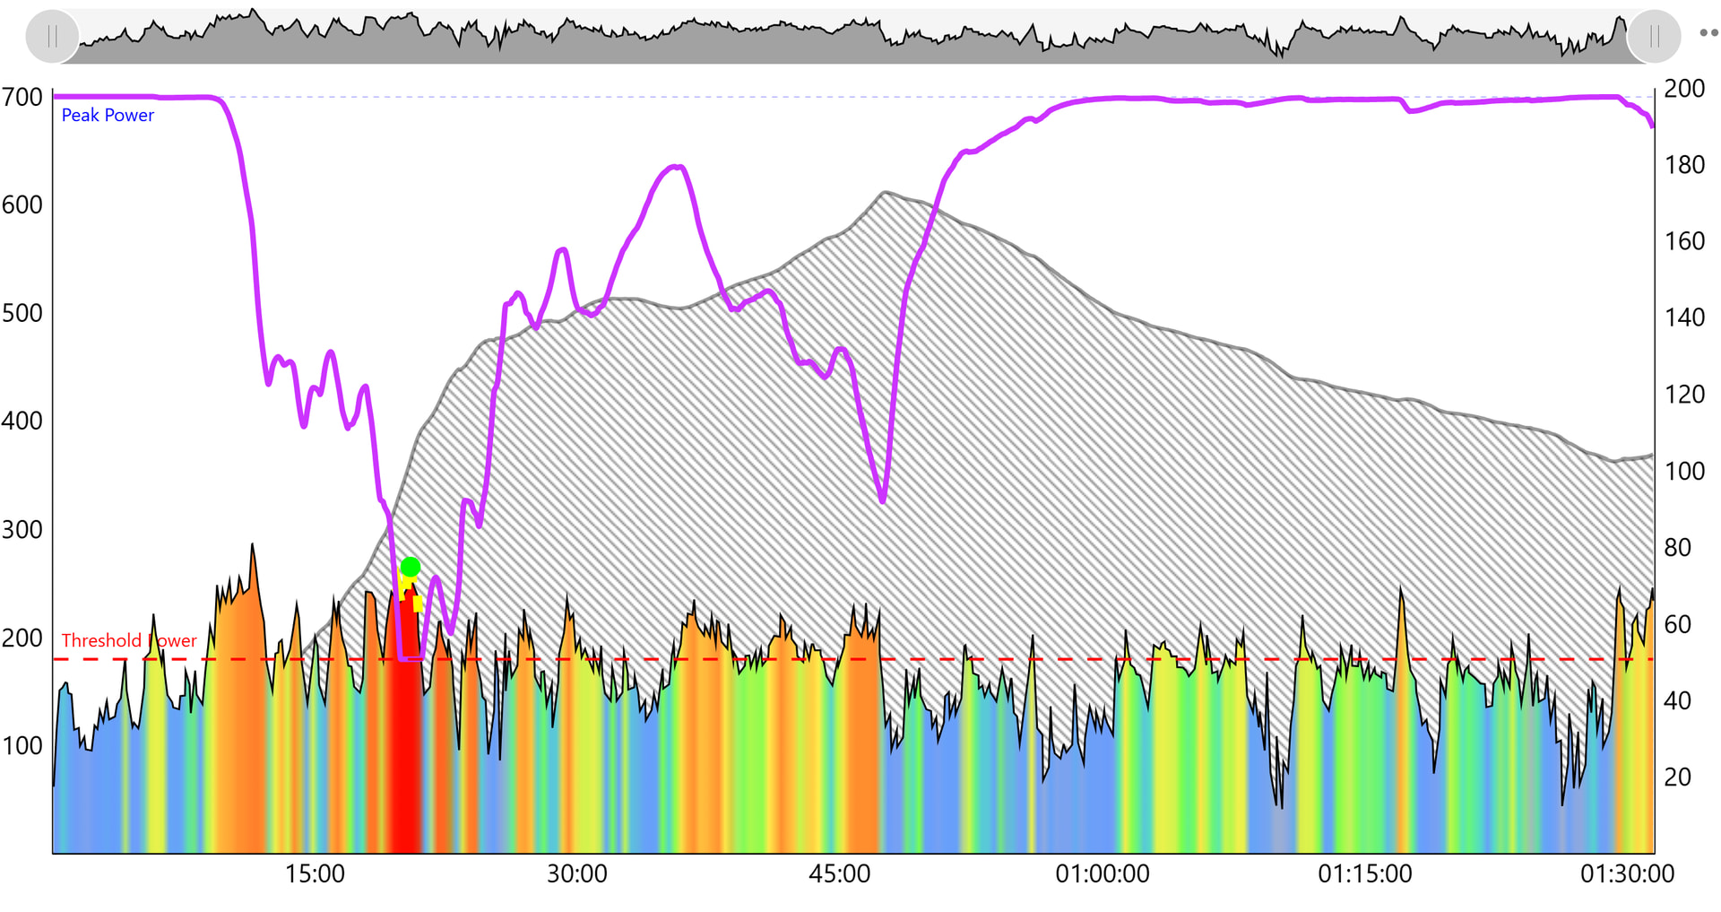Click the 01:30:00 time axis label
Image resolution: width=1721 pixels, height=912 pixels.
1627,873
